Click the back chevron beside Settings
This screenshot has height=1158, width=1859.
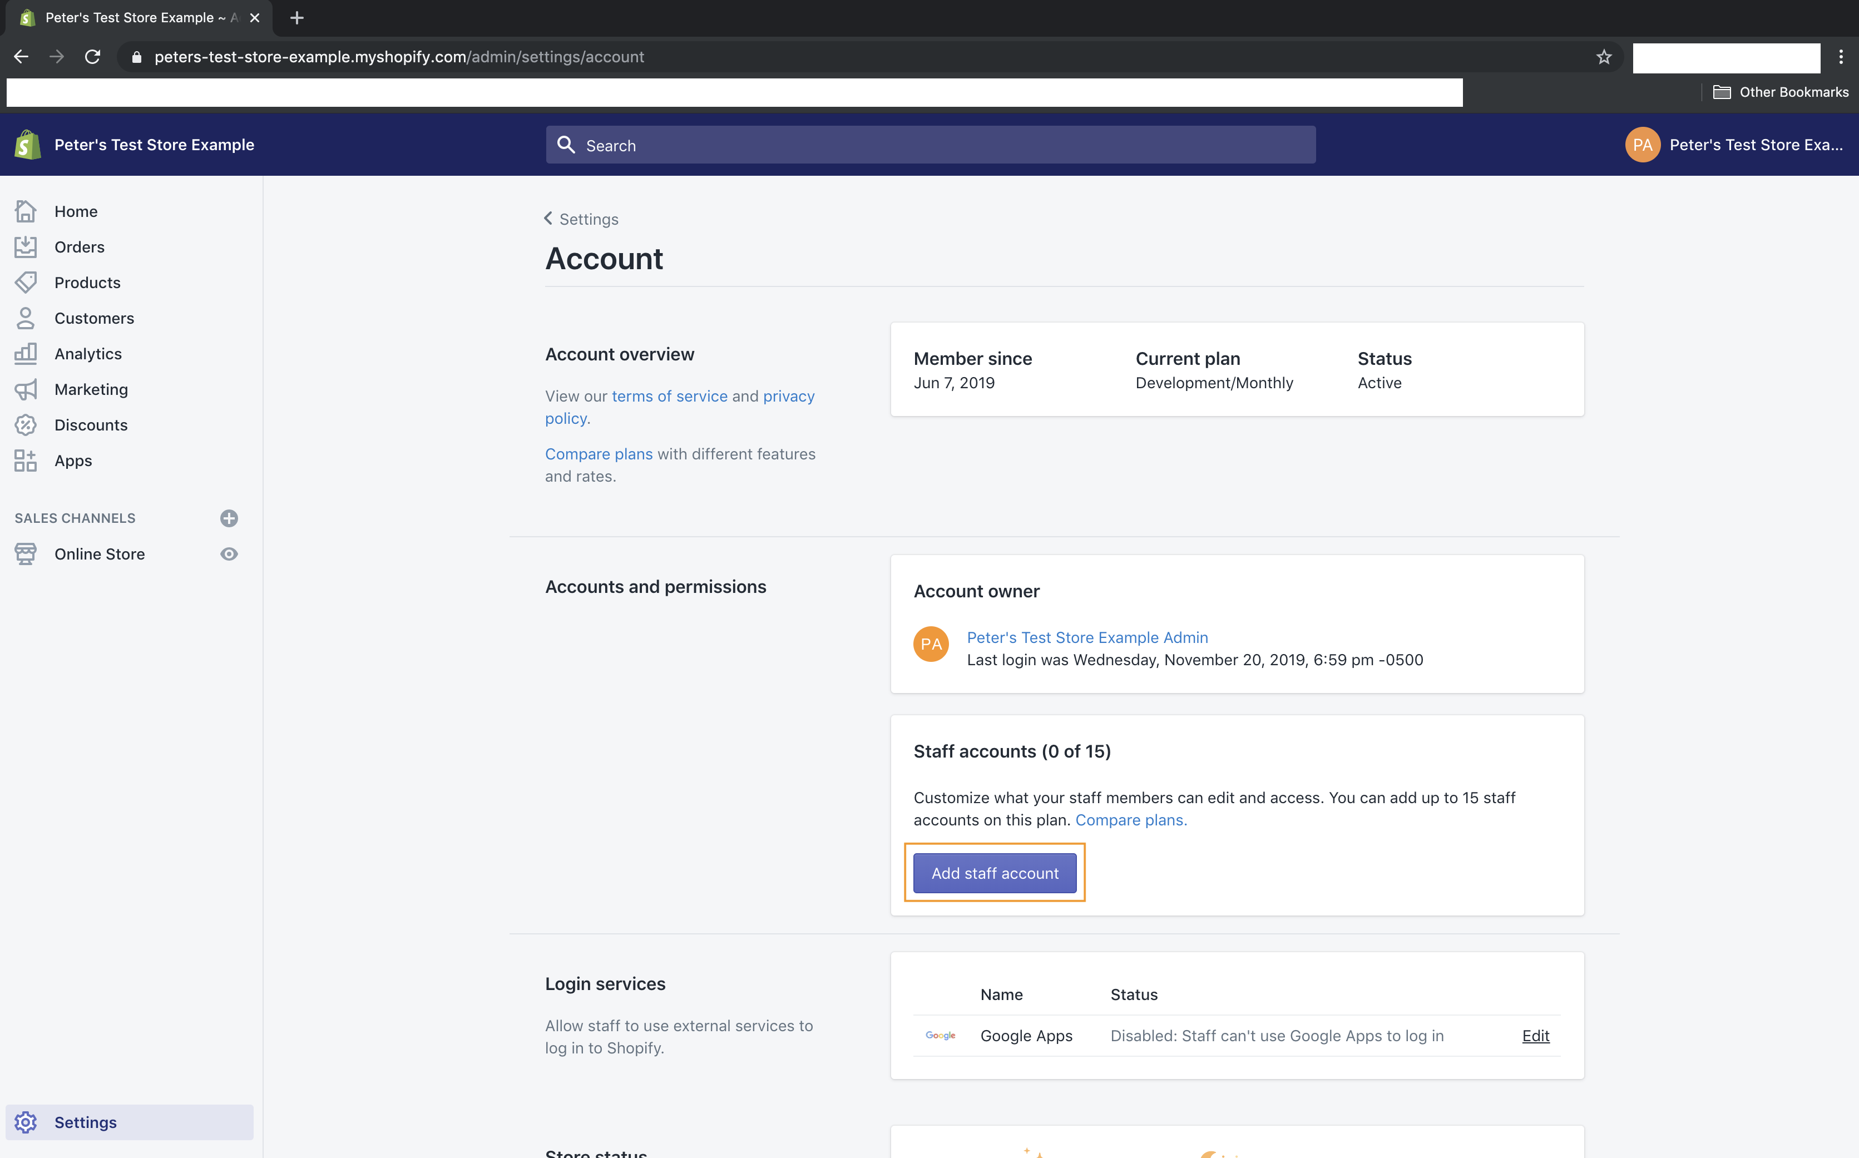tap(548, 218)
